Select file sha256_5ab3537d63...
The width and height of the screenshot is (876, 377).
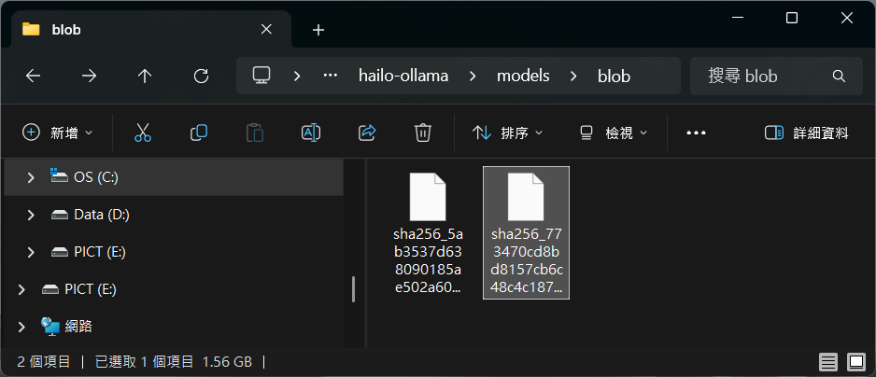pyautogui.click(x=428, y=233)
